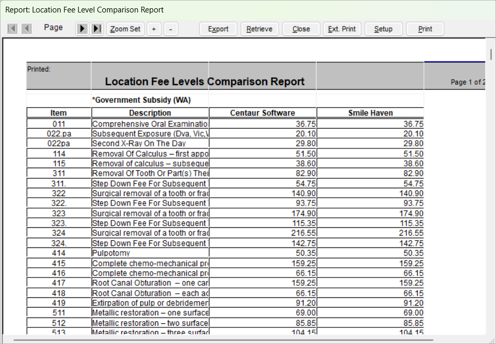Click Smile Haven fee 93.75

pos(414,203)
